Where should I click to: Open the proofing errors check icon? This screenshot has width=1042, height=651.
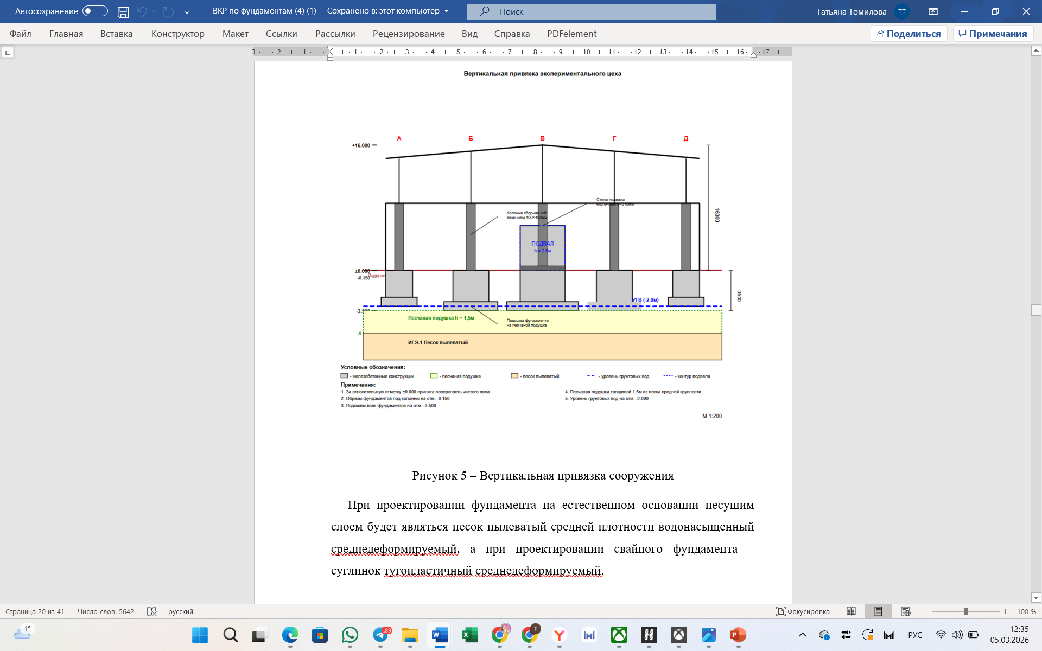[x=152, y=611]
